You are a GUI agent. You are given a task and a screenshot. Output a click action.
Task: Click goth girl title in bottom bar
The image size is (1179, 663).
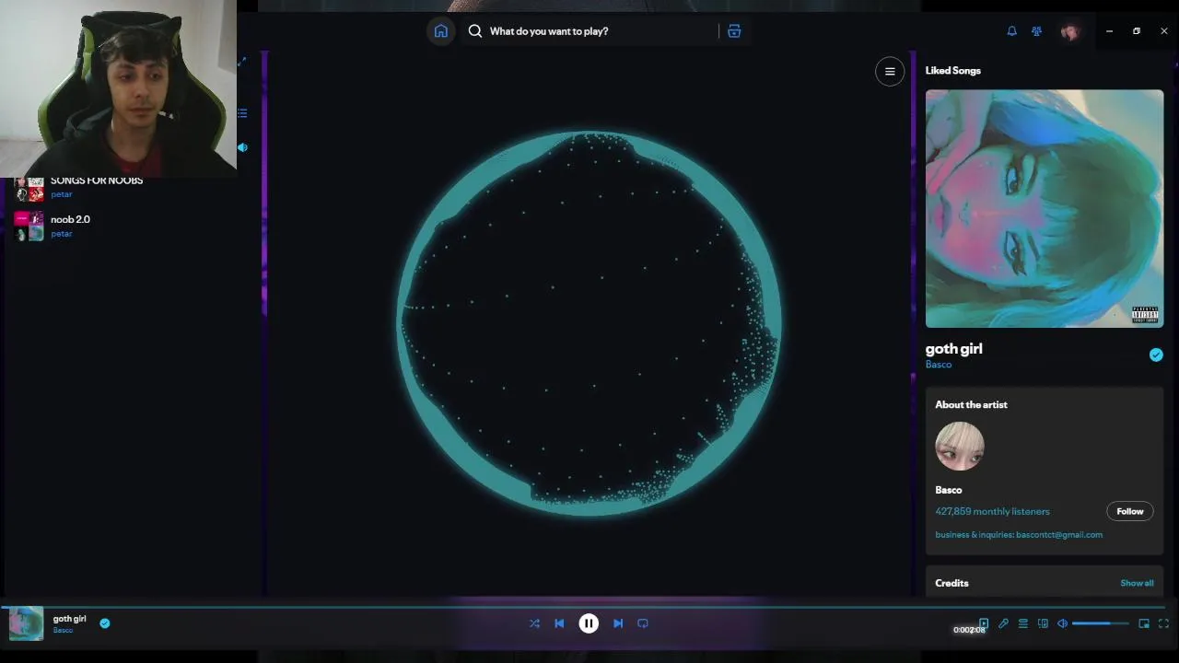(69, 619)
